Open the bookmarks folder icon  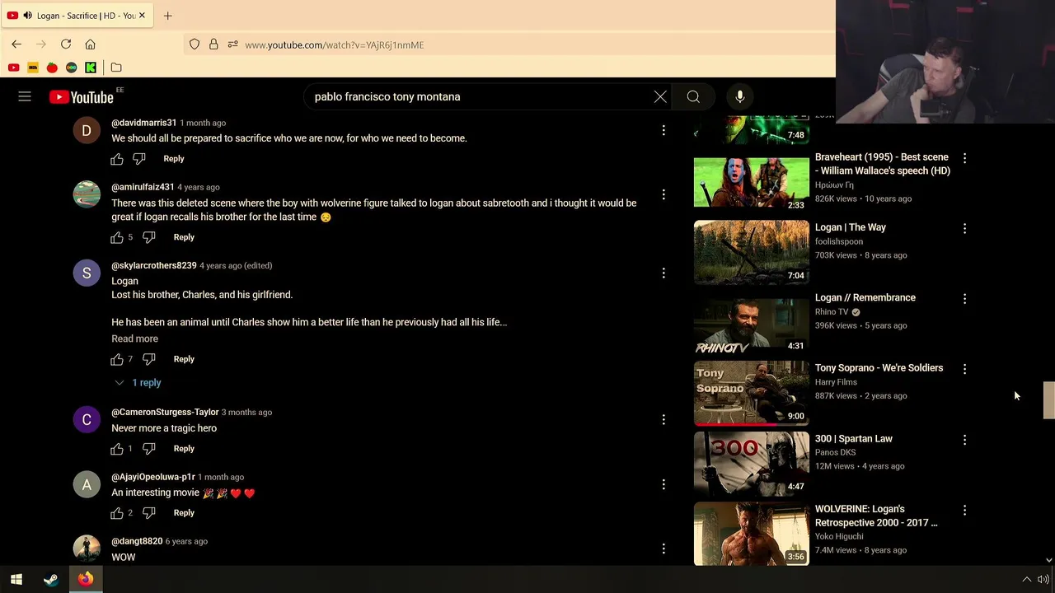(x=116, y=68)
